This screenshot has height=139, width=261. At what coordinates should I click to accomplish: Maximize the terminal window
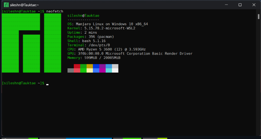(240, 5)
